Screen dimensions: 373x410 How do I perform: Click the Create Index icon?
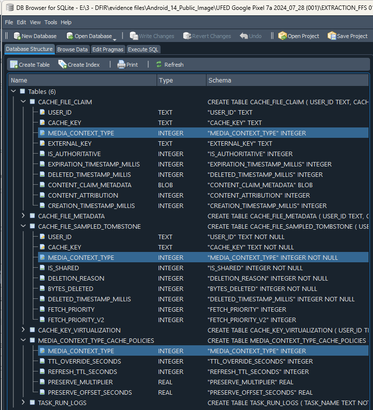(62, 65)
